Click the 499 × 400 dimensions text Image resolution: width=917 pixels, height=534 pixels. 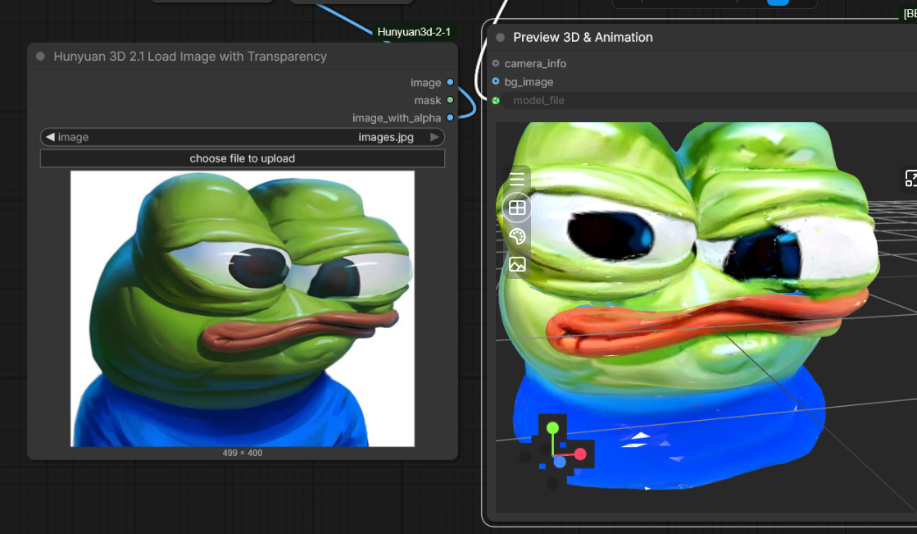click(242, 453)
